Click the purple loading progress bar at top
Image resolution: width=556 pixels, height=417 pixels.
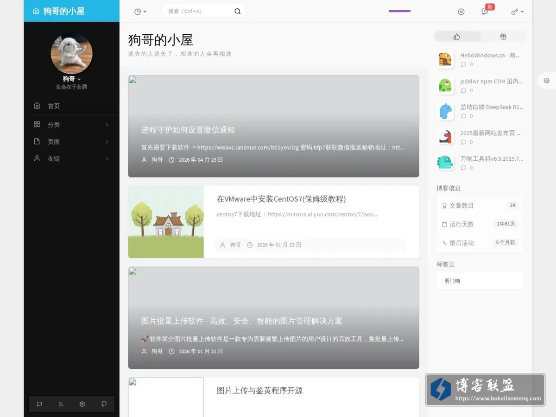pyautogui.click(x=399, y=11)
